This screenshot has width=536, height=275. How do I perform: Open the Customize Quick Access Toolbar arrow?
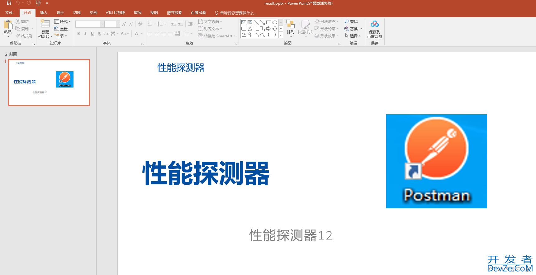[x=47, y=3]
